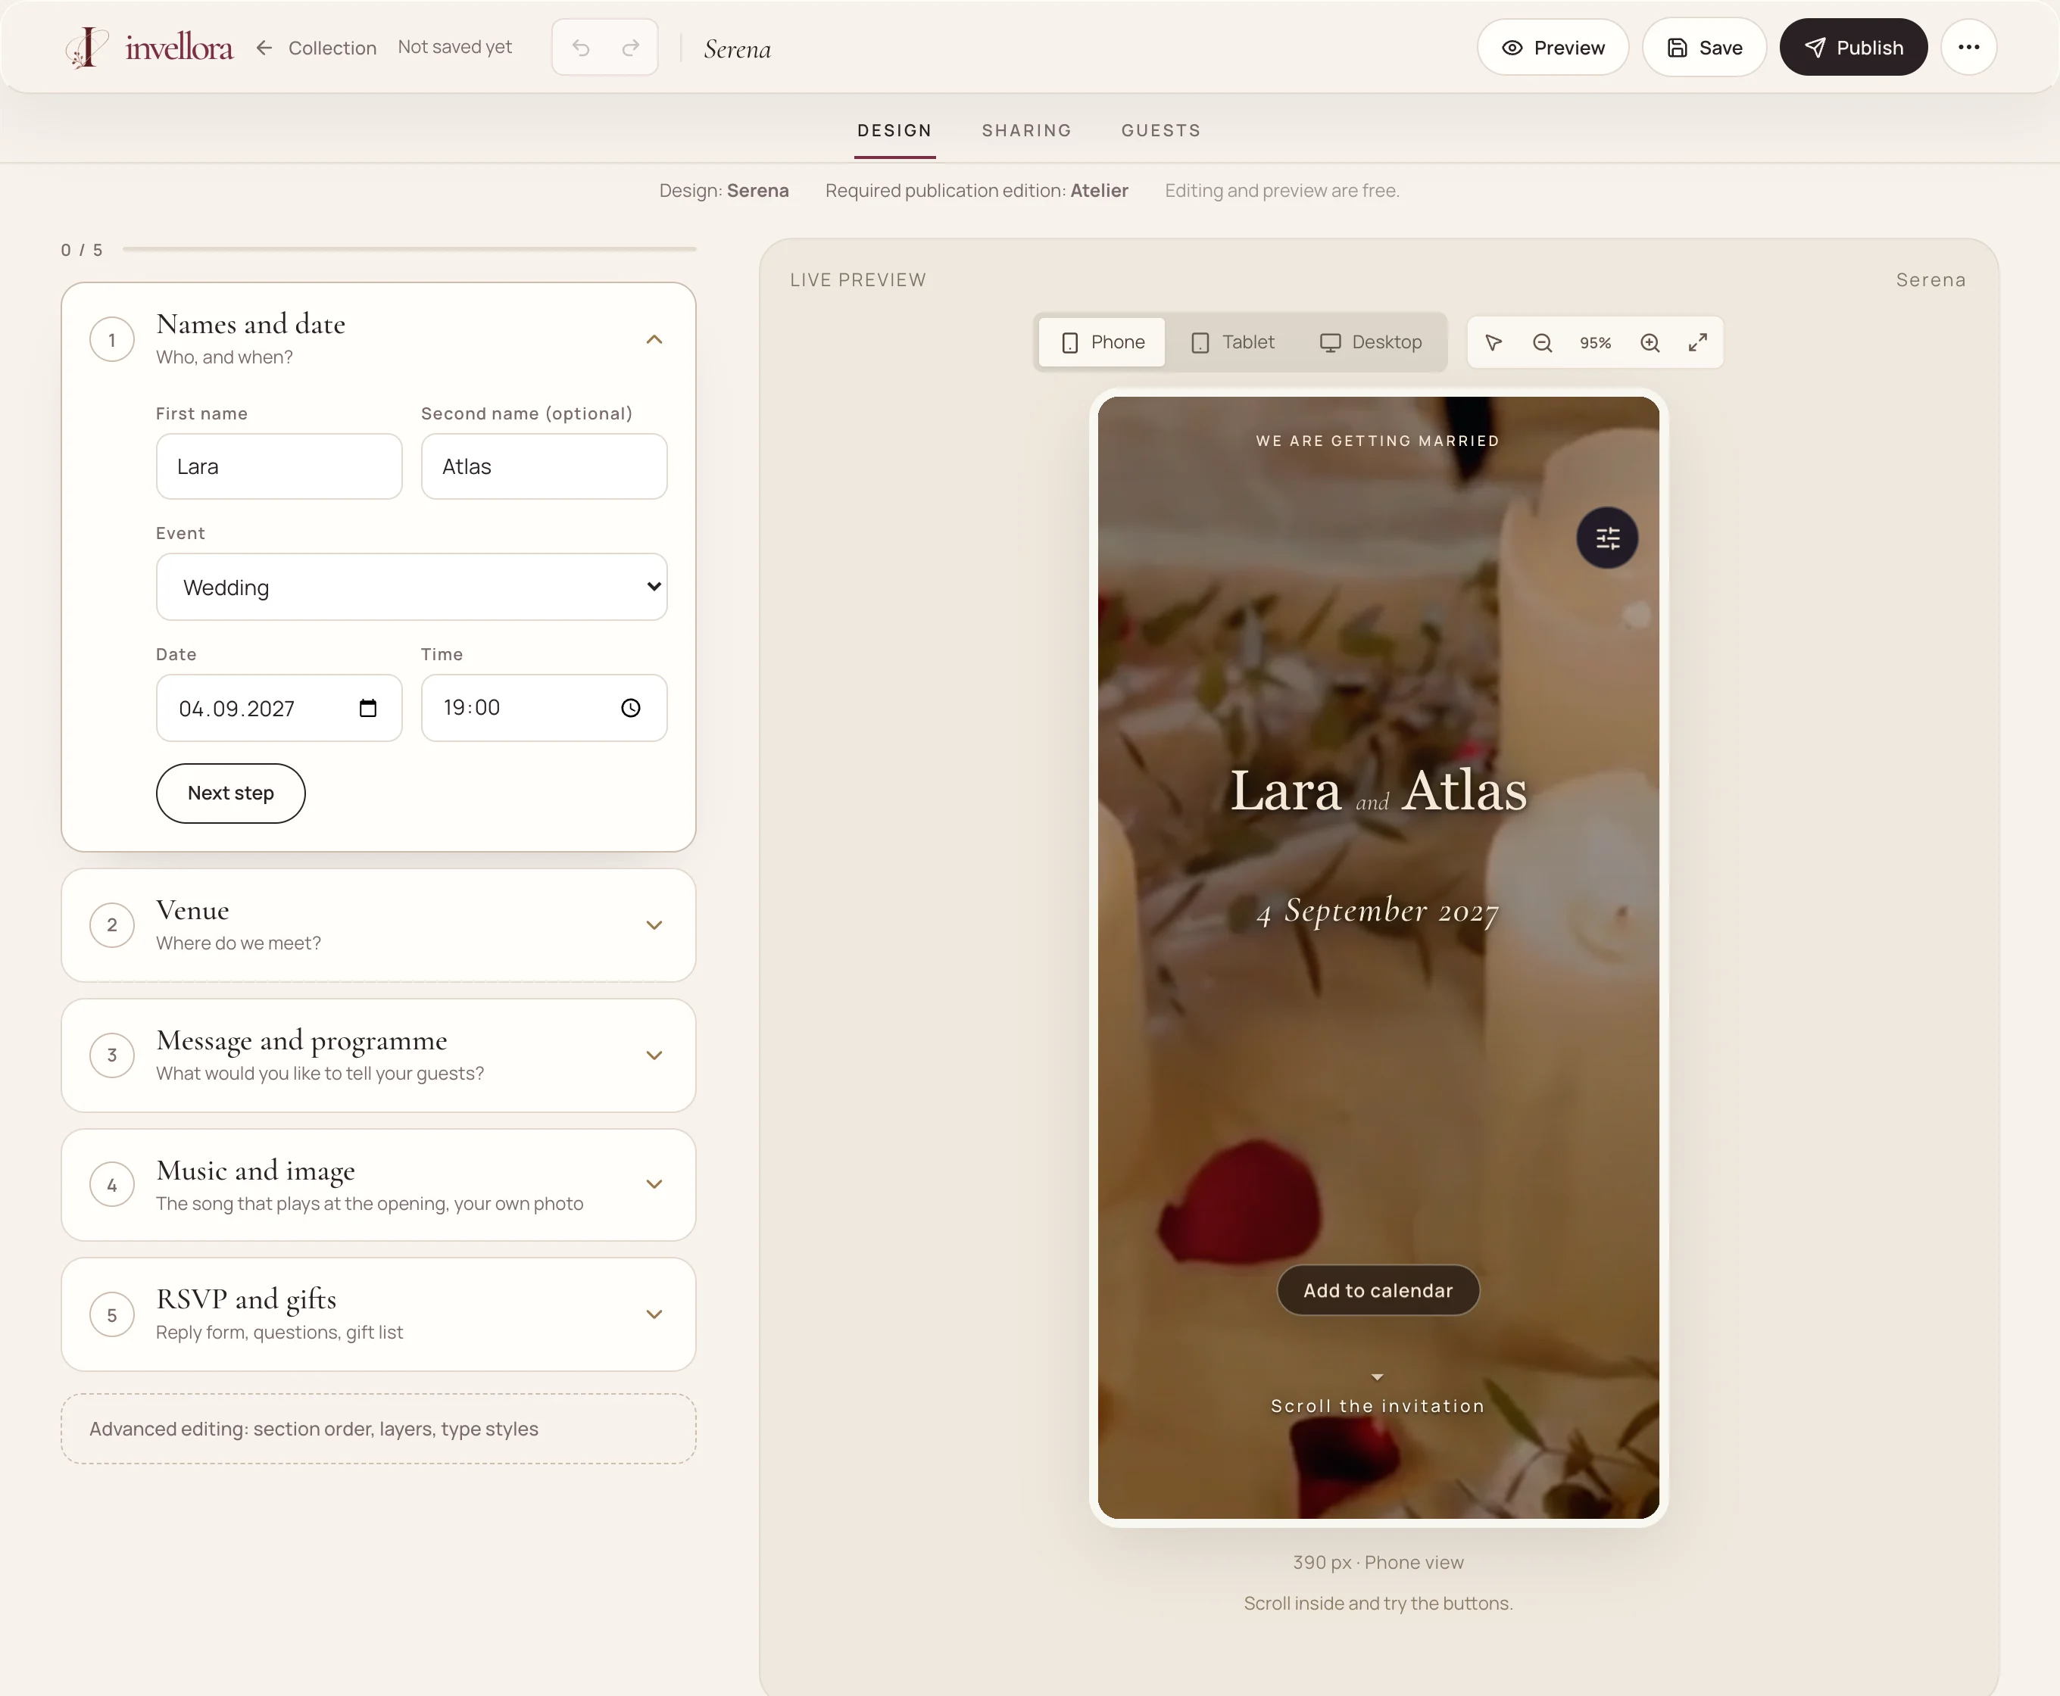Click the Next step button

click(x=231, y=793)
